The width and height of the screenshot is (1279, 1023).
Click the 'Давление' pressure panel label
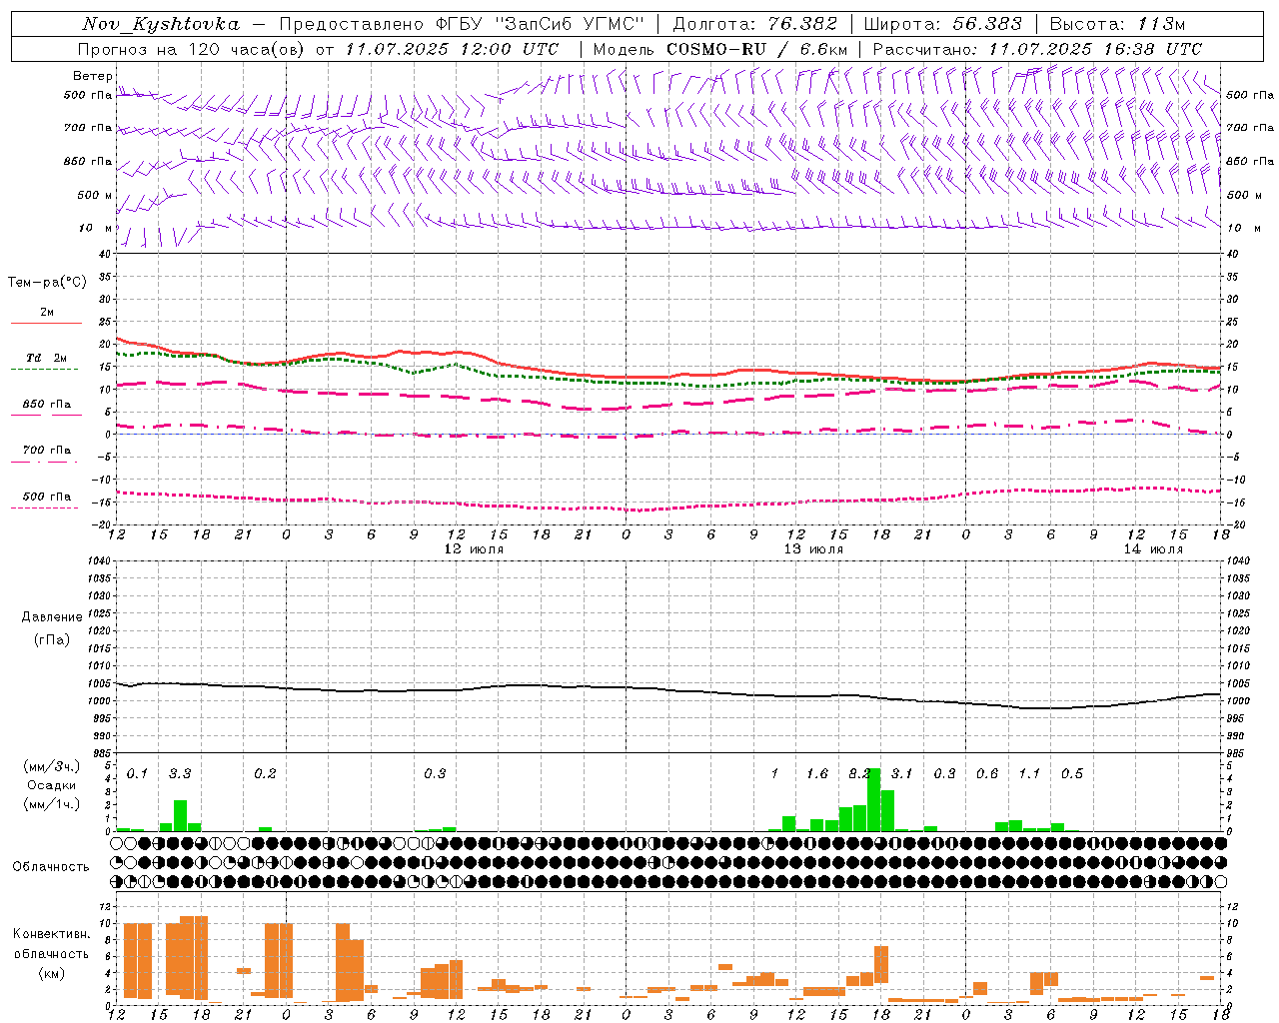pyautogui.click(x=52, y=617)
